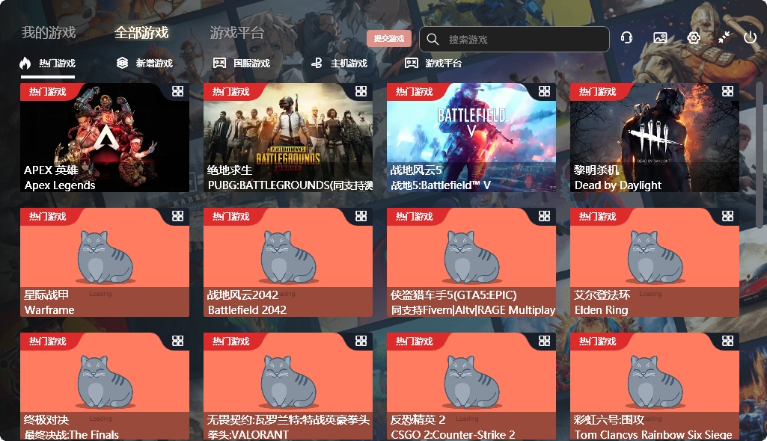Open the VALORANT placeholder card
Image resolution: width=767 pixels, height=441 pixels.
[288, 386]
